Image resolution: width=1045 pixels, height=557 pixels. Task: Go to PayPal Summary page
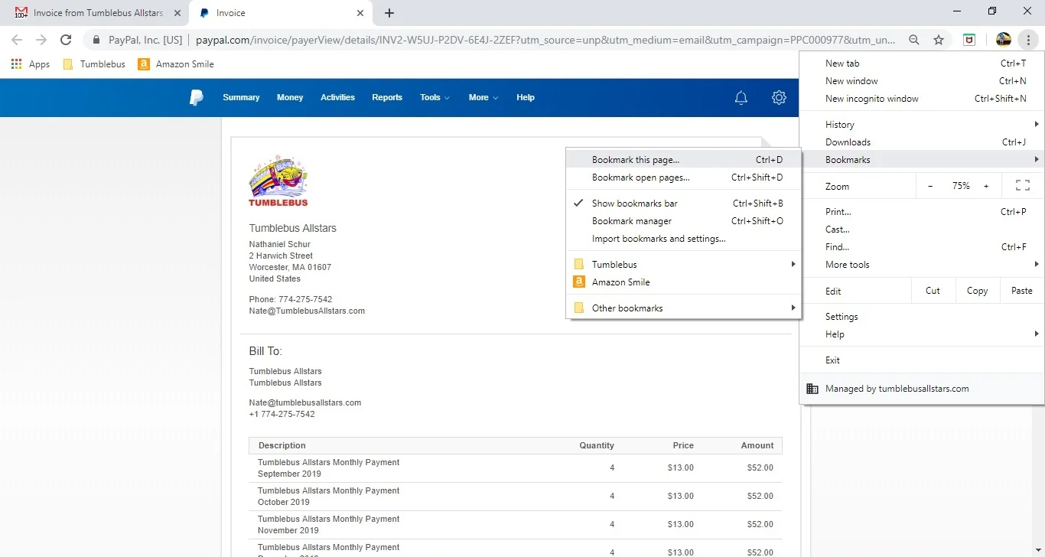click(x=241, y=97)
